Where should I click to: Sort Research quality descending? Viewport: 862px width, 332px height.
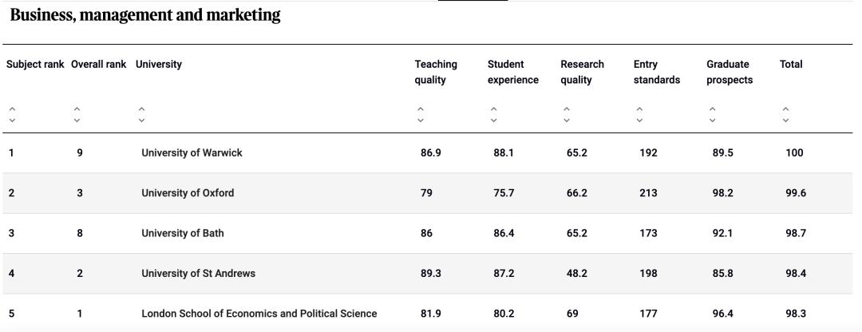[567, 120]
